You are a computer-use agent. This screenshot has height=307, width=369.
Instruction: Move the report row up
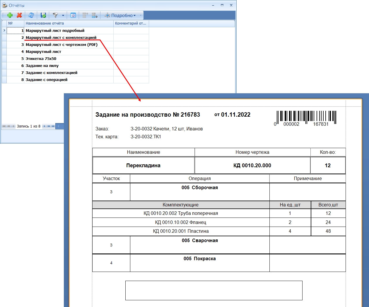(85, 15)
